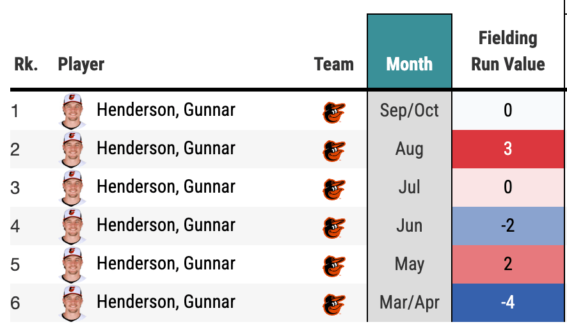Click Orioles team logo in Jul row

pyautogui.click(x=333, y=189)
